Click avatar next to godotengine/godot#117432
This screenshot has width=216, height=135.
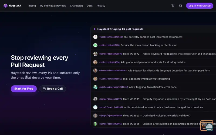(95, 87)
